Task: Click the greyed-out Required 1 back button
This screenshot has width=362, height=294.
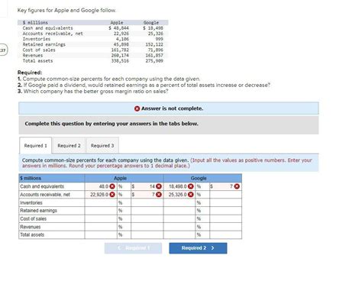Action: click(x=133, y=248)
